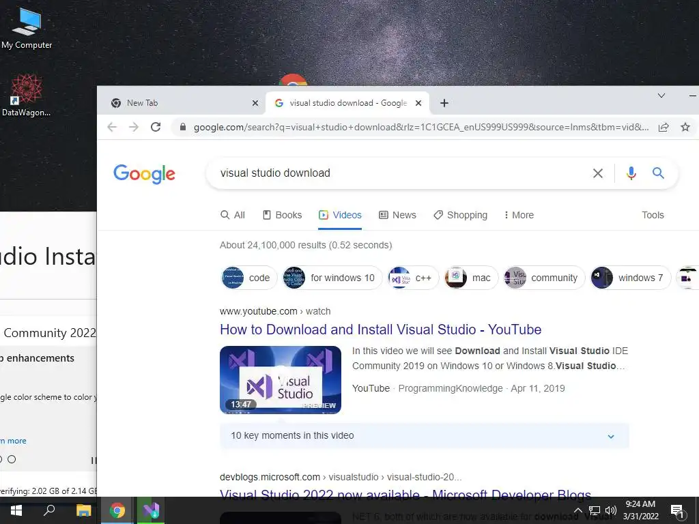Open search Tools options

653,215
